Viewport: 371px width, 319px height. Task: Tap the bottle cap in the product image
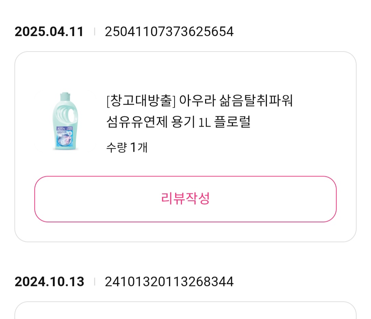click(x=65, y=94)
